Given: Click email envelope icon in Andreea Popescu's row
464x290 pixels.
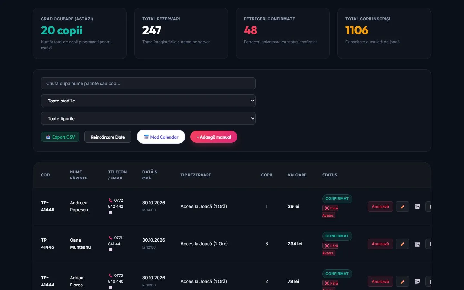Looking at the screenshot, I should [x=111, y=212].
